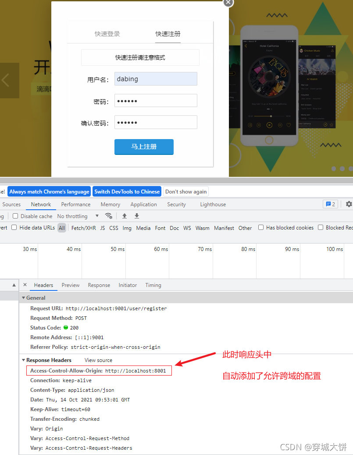Click the 马上注册 registration button
The width and height of the screenshot is (353, 455).
point(144,147)
